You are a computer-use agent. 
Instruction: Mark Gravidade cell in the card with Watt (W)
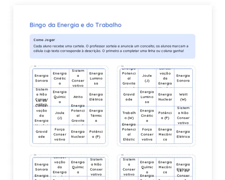[x=129, y=97]
